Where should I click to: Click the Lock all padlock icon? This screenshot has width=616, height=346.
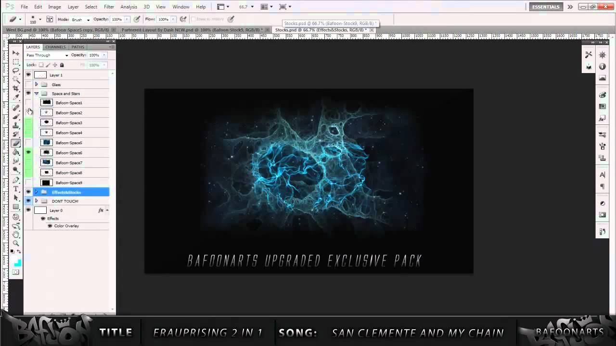[x=62, y=65]
